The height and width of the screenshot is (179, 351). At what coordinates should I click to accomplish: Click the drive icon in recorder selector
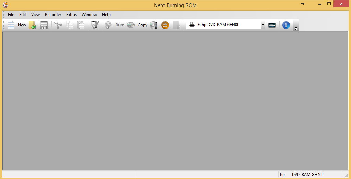point(192,25)
